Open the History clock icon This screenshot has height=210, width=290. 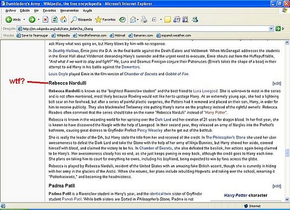[x=122, y=20]
